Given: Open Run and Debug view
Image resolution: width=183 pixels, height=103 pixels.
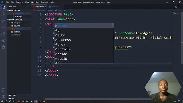Looking at the screenshot, I should 3,27.
